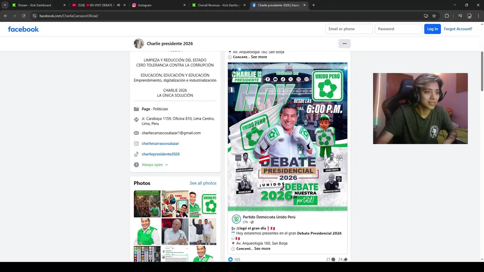This screenshot has height=272, width=484.
Task: Click the TikTok icon beside charliepresidente2026
Action: [x=137, y=154]
